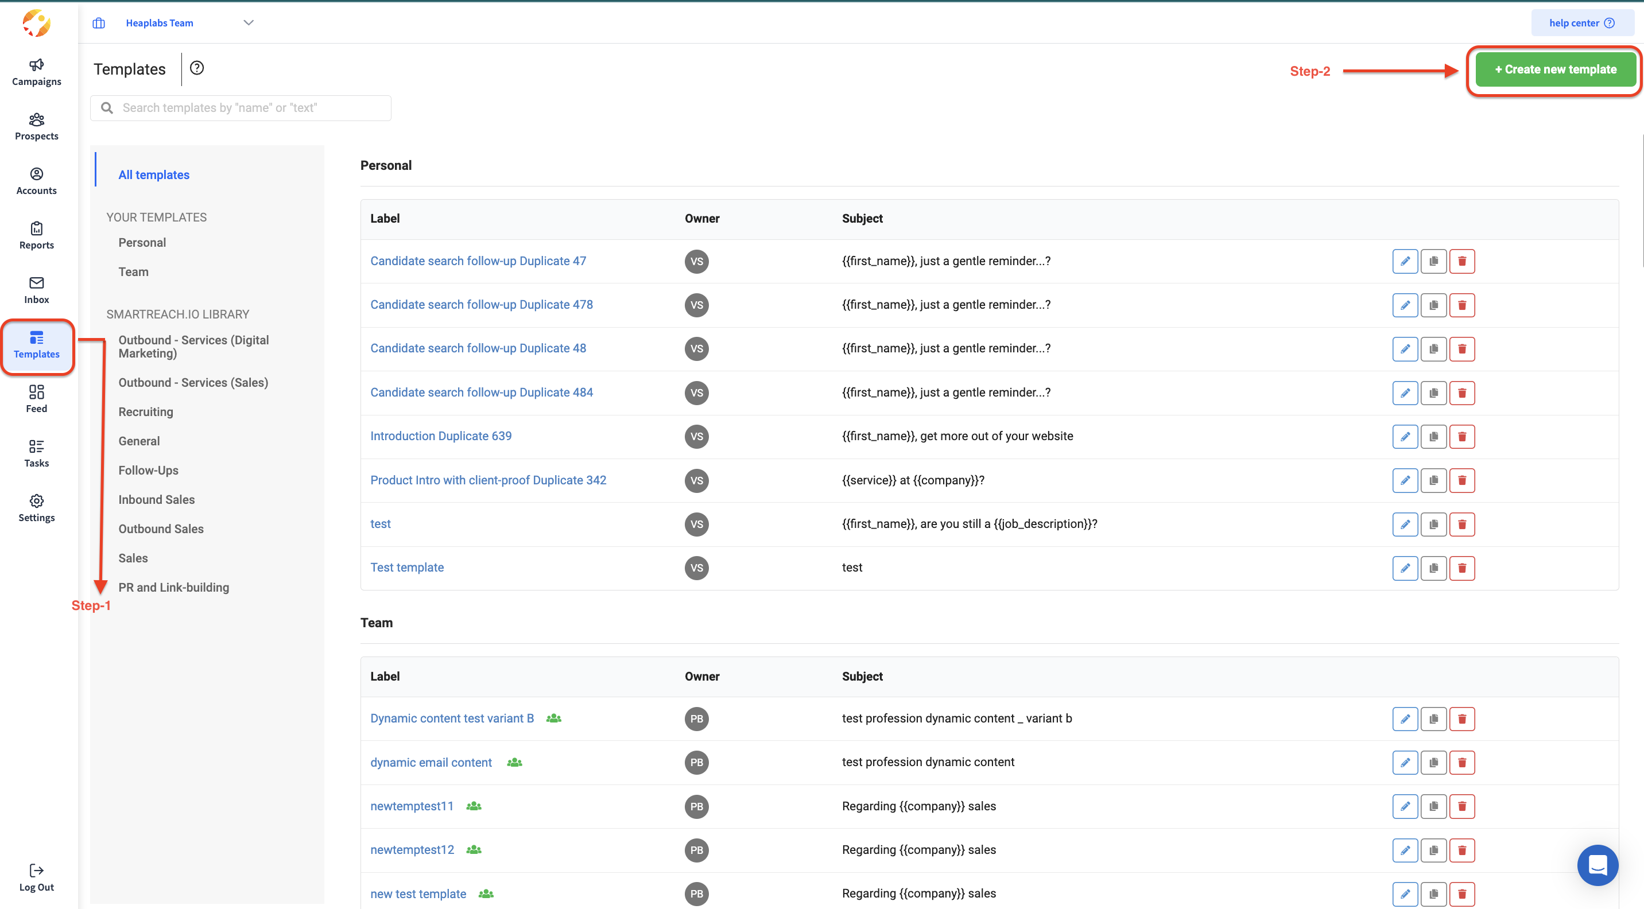Open 'Product Intro with client-proof Duplicate 342' link
The height and width of the screenshot is (909, 1644).
click(487, 480)
